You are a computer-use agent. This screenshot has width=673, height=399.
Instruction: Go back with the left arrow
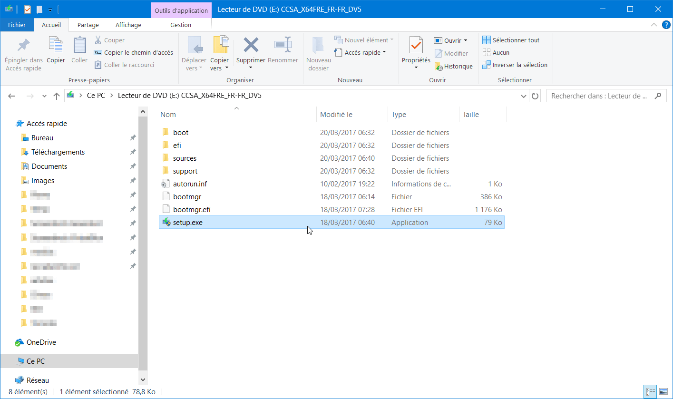click(12, 96)
